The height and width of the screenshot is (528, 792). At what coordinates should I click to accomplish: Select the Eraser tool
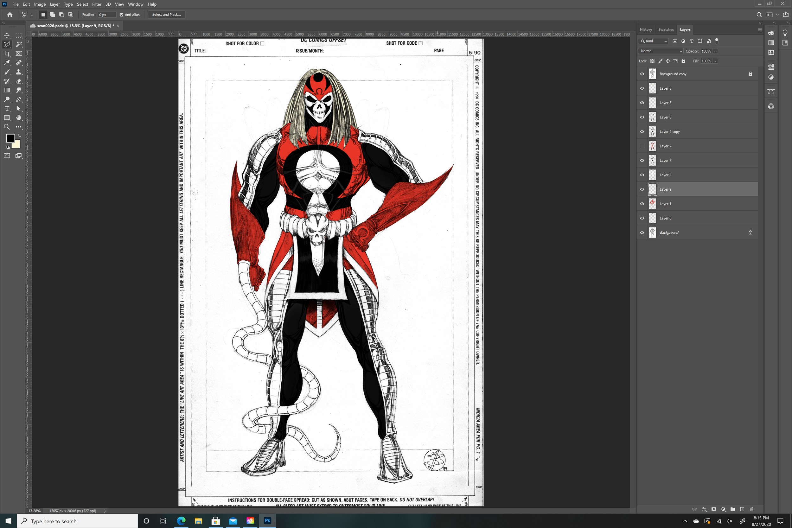coord(18,81)
